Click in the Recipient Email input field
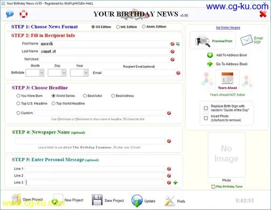Viewport: 271px width, 210px height. (x=139, y=73)
